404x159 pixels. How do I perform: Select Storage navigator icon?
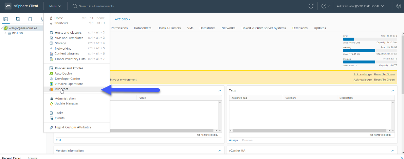(x=30, y=19)
